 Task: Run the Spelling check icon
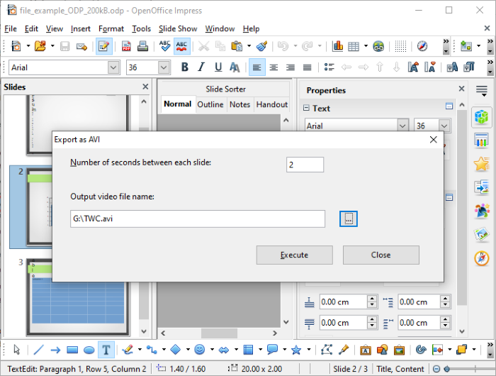click(164, 46)
